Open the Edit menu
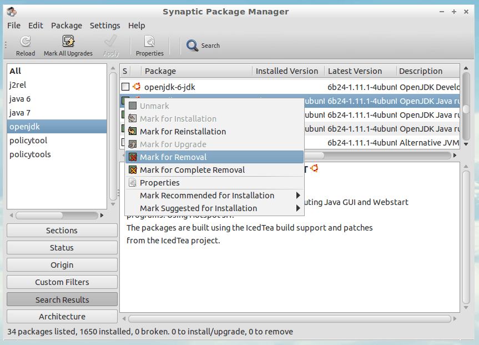Image resolution: width=479 pixels, height=345 pixels. pyautogui.click(x=36, y=26)
